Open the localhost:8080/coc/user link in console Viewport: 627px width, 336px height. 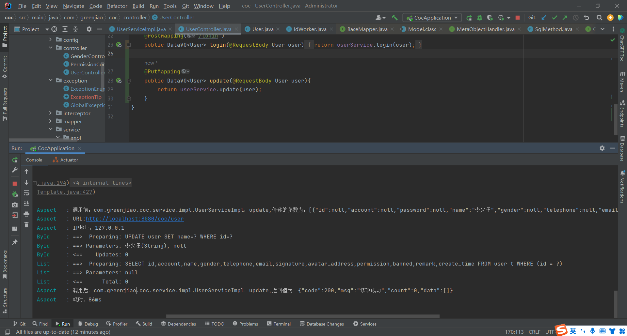[x=135, y=219]
